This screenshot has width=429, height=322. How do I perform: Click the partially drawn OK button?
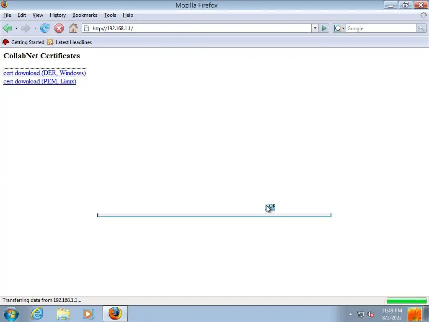pyautogui.click(x=270, y=208)
